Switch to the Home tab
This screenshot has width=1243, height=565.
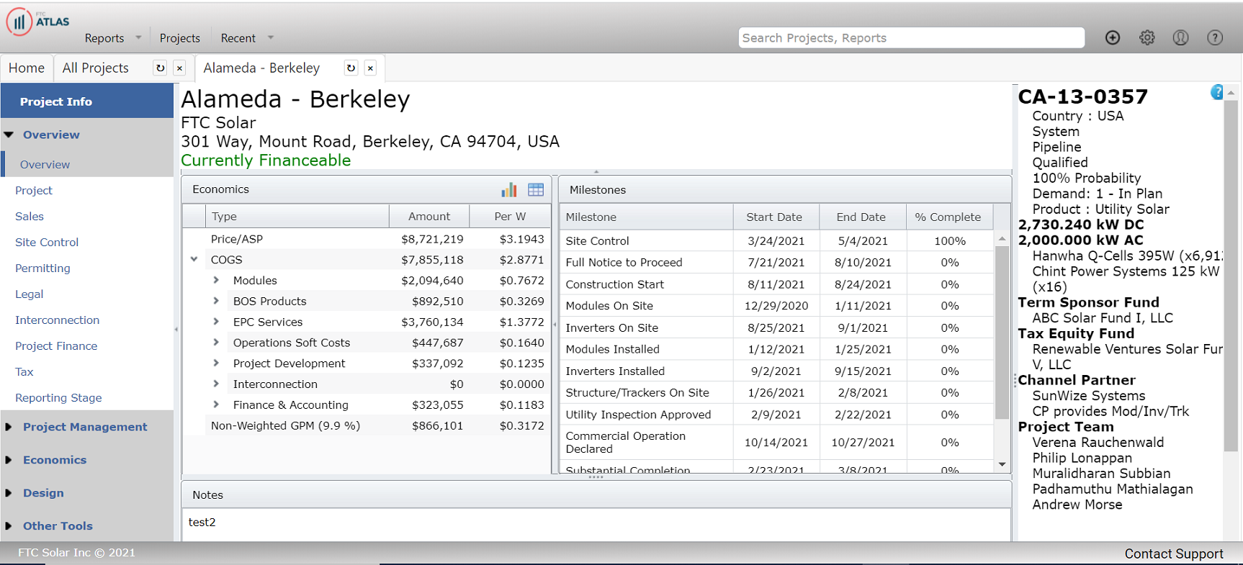tap(27, 68)
